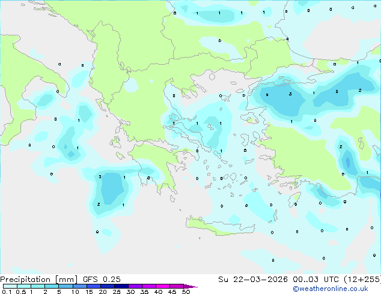This screenshot has height=294, width=381.
Task: Click the "5" legend label
Action: pyautogui.click(x=59, y=292)
